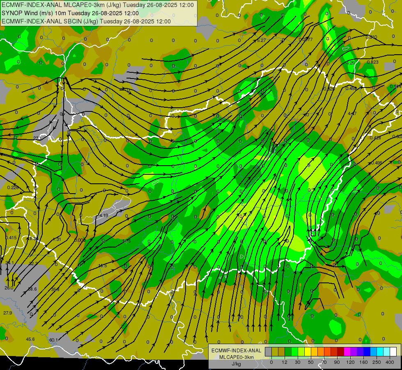Click the map value 35.8
402x370 pixels.
[55, 289]
